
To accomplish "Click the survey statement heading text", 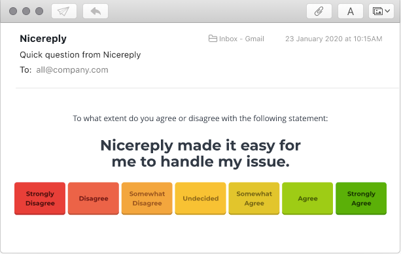I will (x=200, y=153).
